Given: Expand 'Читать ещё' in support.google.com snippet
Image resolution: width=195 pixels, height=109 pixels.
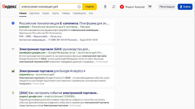Looking at the screenshot, I should click(75, 106).
